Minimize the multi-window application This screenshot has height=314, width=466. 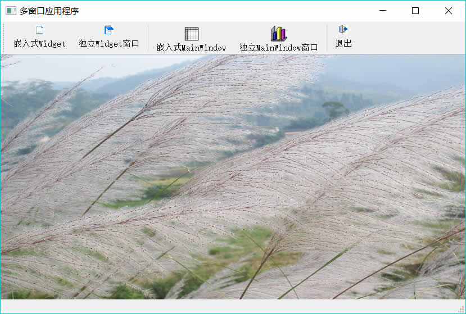coord(383,11)
